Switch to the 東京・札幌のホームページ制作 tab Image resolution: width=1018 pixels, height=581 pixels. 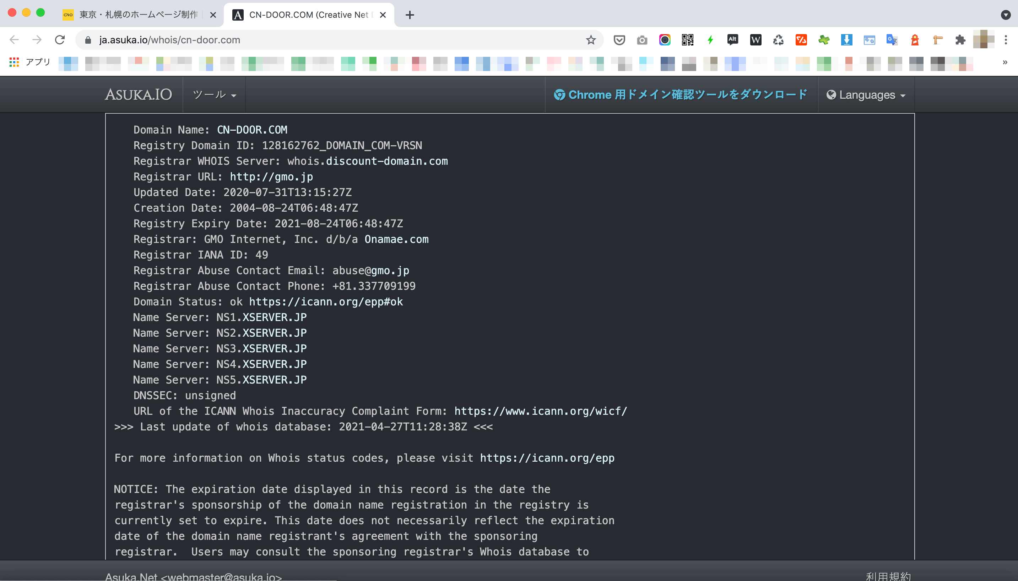138,15
